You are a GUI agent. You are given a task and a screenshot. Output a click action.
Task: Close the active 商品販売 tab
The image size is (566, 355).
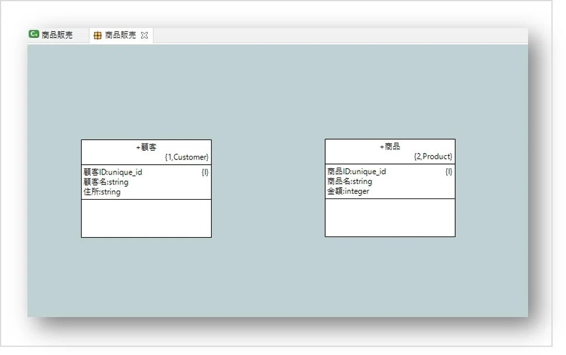click(x=144, y=35)
